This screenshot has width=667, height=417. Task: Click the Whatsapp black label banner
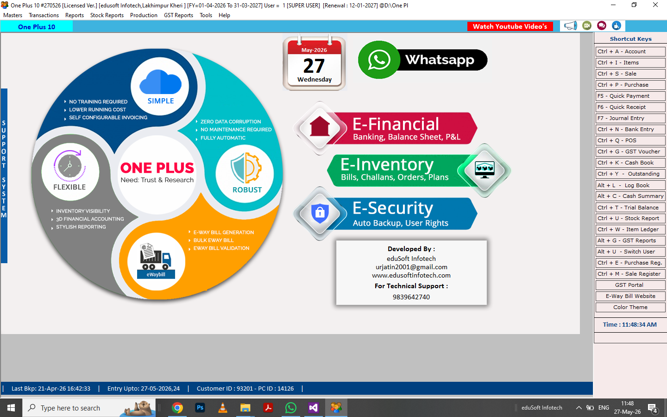(442, 60)
